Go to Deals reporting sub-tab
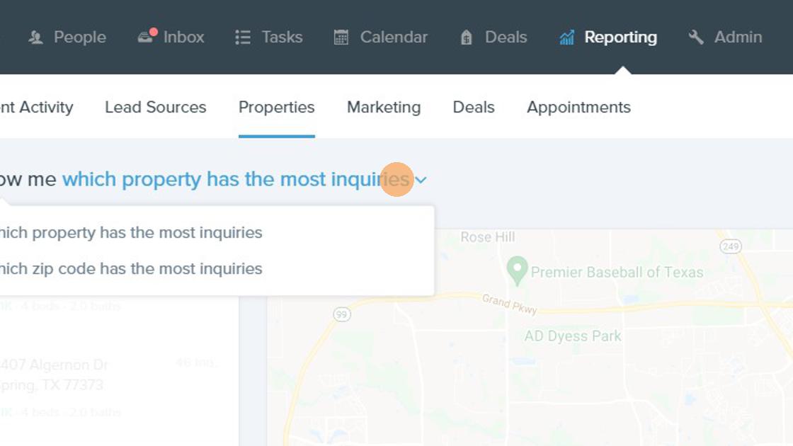The width and height of the screenshot is (793, 446). pyautogui.click(x=474, y=108)
